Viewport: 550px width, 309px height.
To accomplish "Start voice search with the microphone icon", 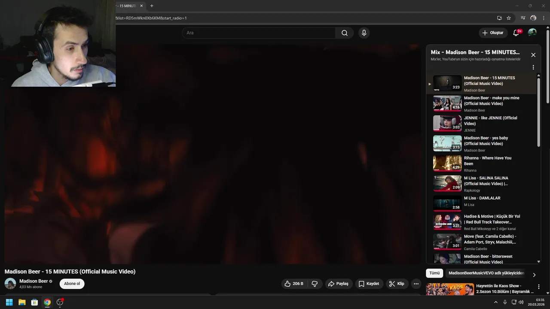I will point(364,33).
